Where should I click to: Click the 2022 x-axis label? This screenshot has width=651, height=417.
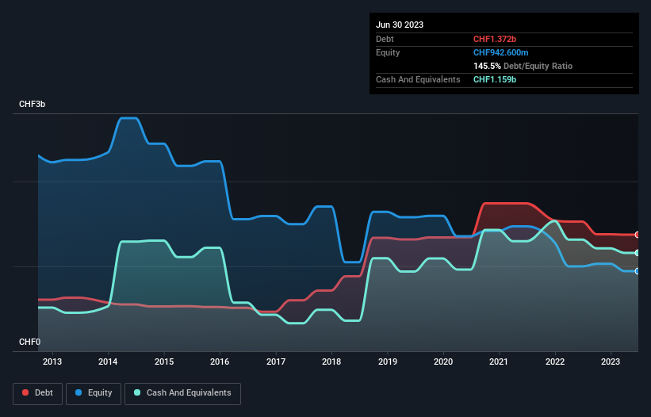(555, 362)
